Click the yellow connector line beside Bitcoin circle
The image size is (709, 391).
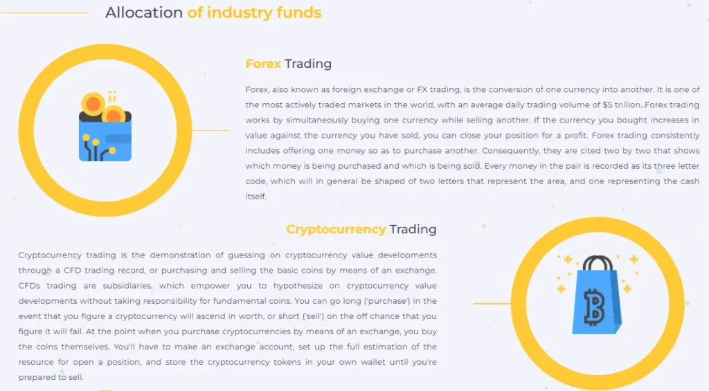[x=492, y=303]
